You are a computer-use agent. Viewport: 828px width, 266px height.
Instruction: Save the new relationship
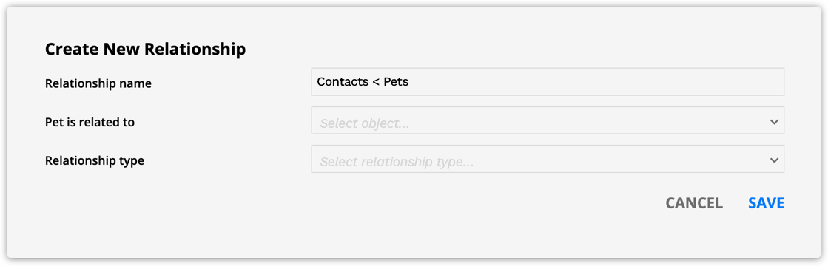coord(766,203)
